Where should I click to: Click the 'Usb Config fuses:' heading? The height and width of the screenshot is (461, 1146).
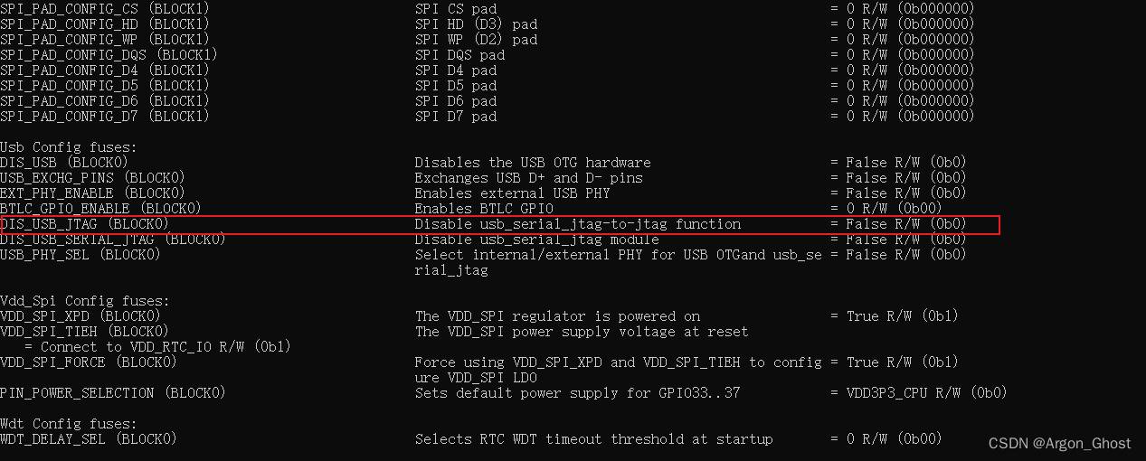pyautogui.click(x=69, y=147)
